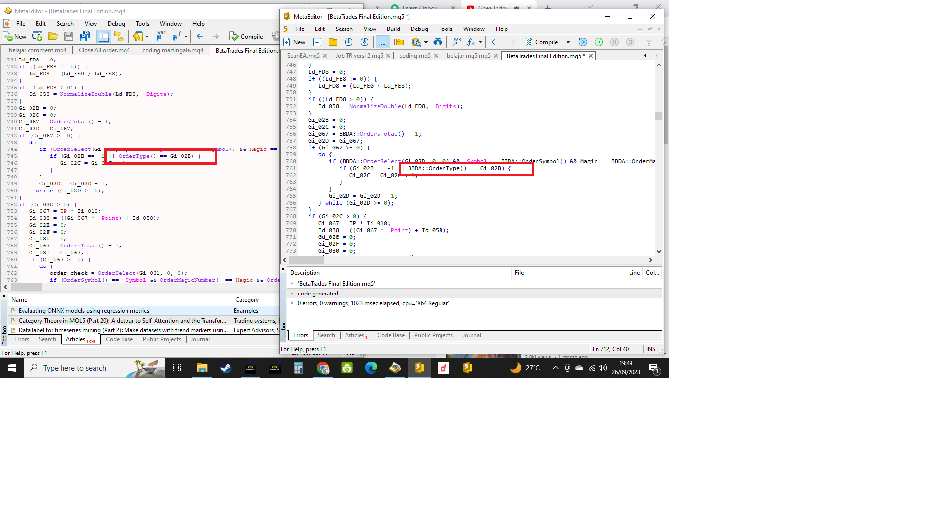This screenshot has width=945, height=531.
Task: Expand the fx functions dropdown arrow
Action: point(480,42)
